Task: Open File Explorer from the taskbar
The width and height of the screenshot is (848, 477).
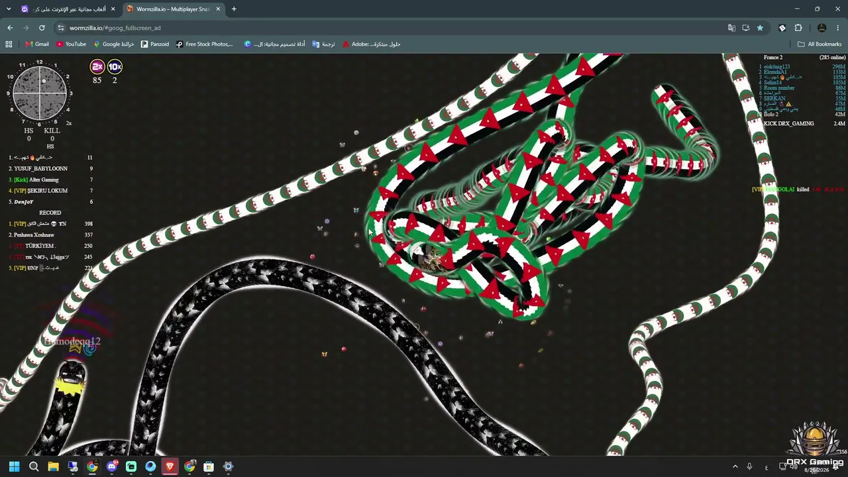Action: tap(53, 466)
